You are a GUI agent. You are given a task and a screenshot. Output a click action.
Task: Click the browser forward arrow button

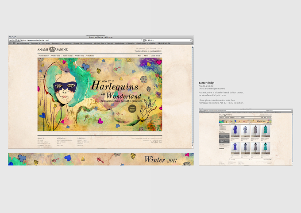tap(14, 40)
